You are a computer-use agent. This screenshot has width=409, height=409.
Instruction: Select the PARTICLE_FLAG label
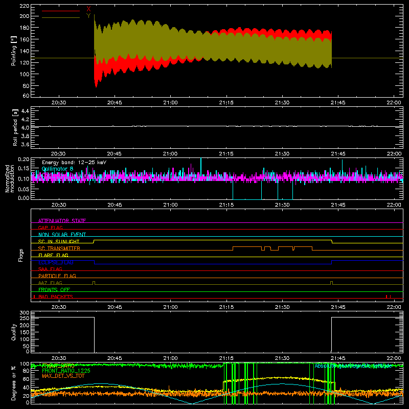point(57,276)
